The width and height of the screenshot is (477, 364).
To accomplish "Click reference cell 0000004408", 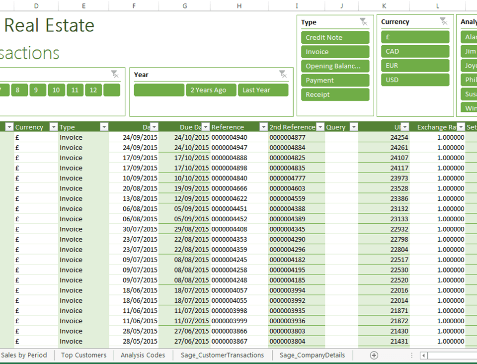I will point(239,229).
